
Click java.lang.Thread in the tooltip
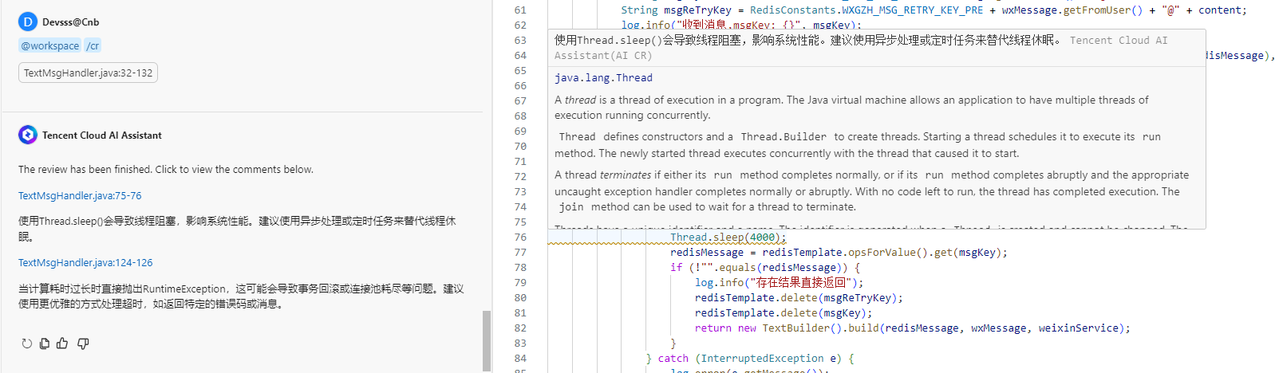click(x=603, y=77)
